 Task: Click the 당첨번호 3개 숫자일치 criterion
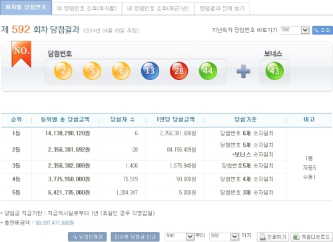tap(246, 193)
